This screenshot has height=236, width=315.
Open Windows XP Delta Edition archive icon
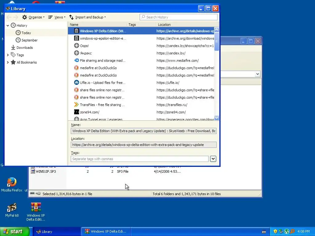coord(36,211)
